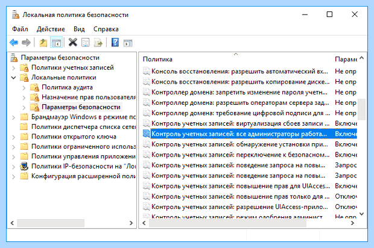
Task: Click the Политики IP-безопасности icon
Action: coord(24,166)
